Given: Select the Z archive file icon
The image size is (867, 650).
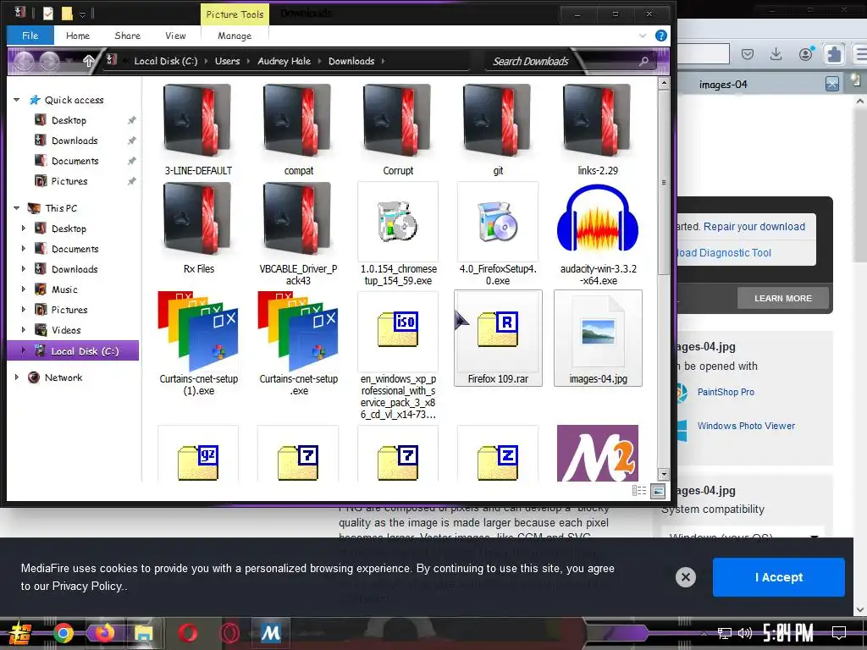Looking at the screenshot, I should (498, 461).
